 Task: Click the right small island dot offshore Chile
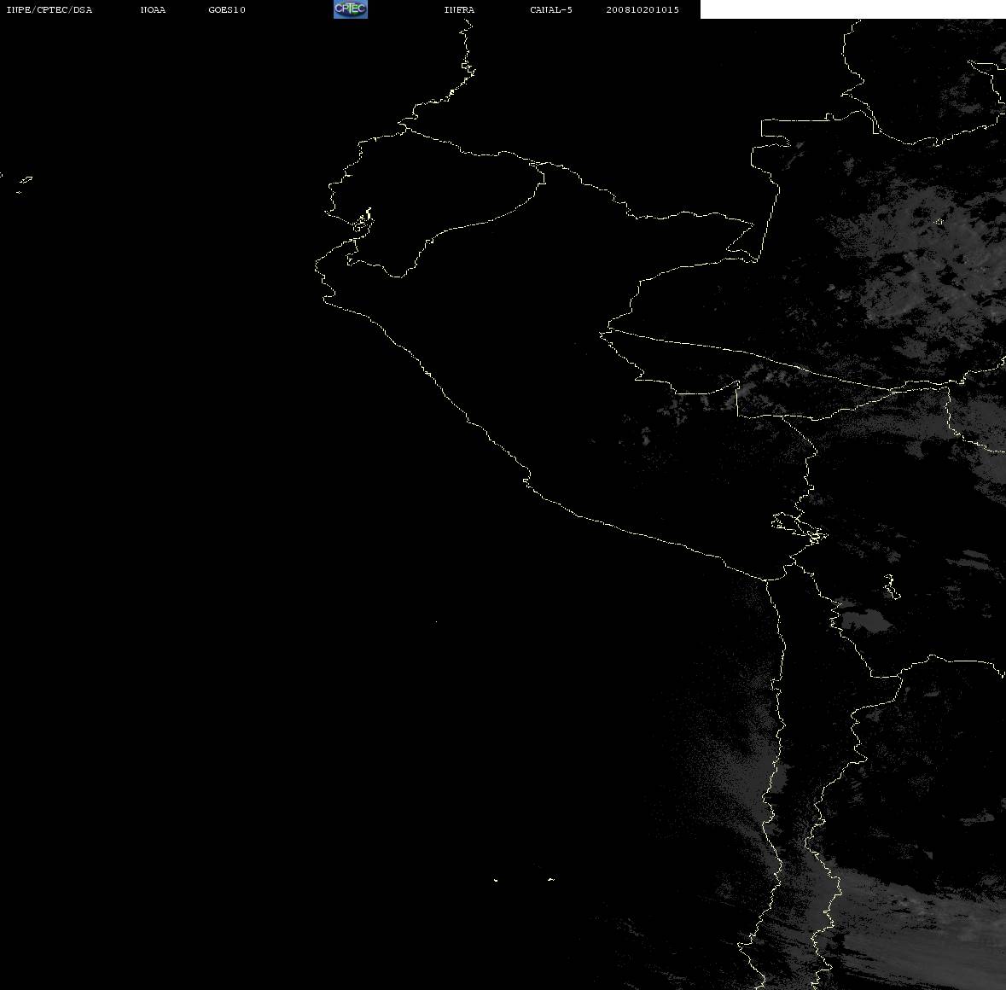point(551,879)
